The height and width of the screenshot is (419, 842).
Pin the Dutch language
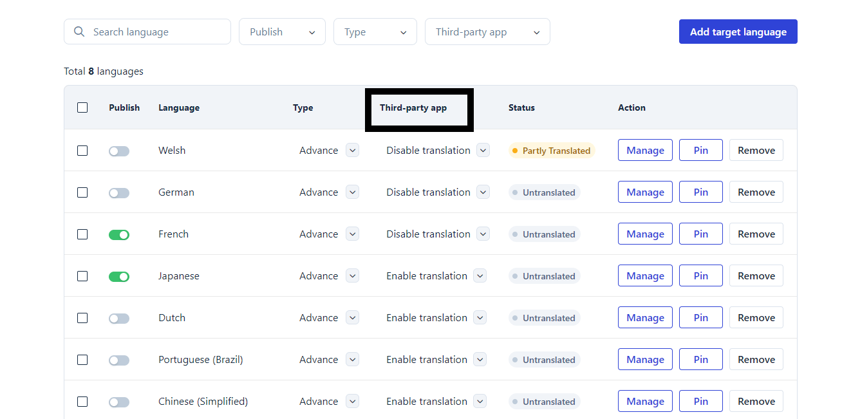pos(701,317)
